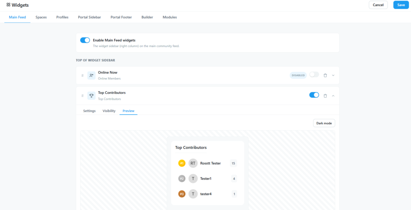Switch to the Portal Sidebar tab

tap(90, 17)
